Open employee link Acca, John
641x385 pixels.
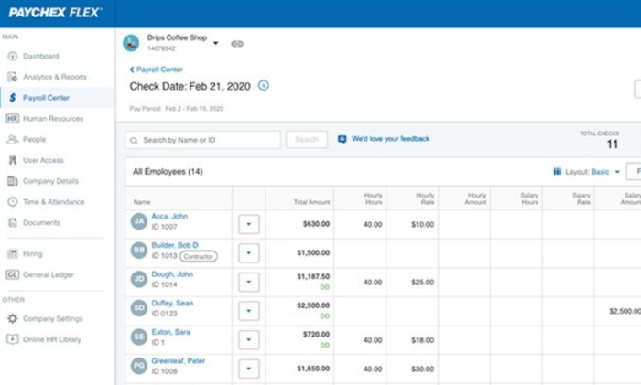[169, 217]
